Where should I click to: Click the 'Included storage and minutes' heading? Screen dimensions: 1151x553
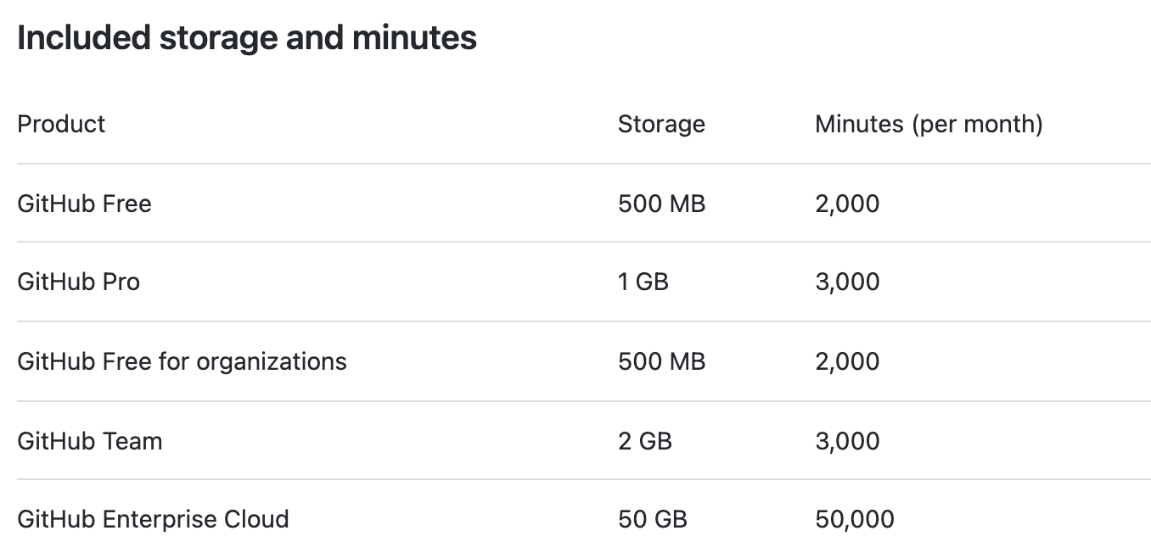(x=246, y=38)
